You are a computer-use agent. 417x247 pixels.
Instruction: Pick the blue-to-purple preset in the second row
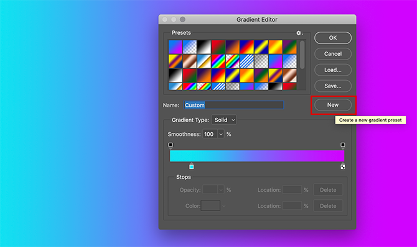coord(276,61)
